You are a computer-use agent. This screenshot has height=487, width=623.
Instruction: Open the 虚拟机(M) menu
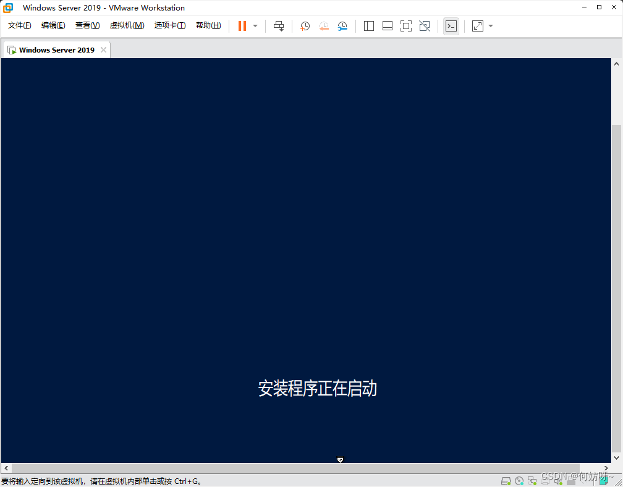click(127, 25)
